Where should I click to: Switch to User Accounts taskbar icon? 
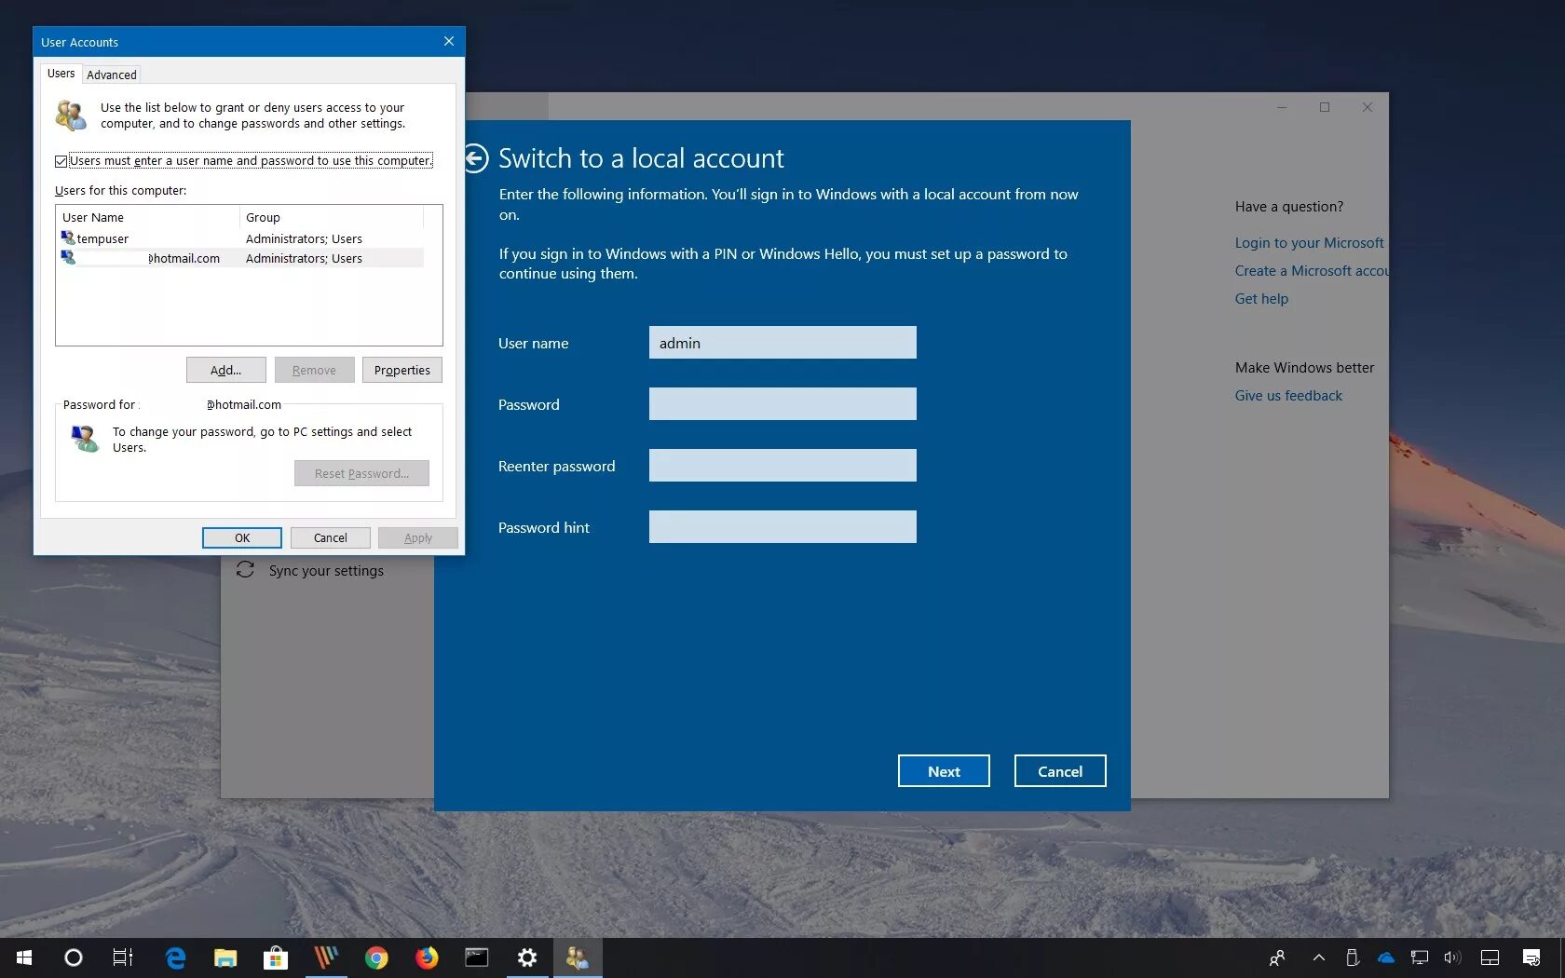click(x=578, y=958)
